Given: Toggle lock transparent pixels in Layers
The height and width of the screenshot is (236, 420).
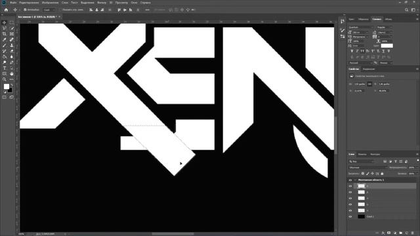Looking at the screenshot, I should coord(363,174).
